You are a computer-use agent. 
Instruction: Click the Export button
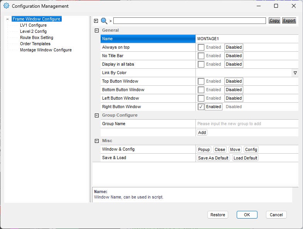pyautogui.click(x=289, y=20)
